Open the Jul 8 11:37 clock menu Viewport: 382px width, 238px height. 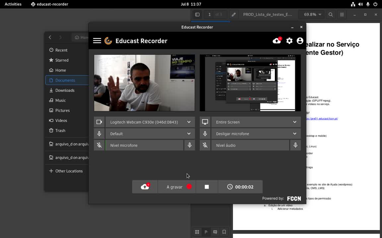(x=191, y=4)
